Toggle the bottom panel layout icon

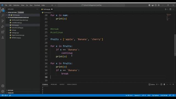153,5
